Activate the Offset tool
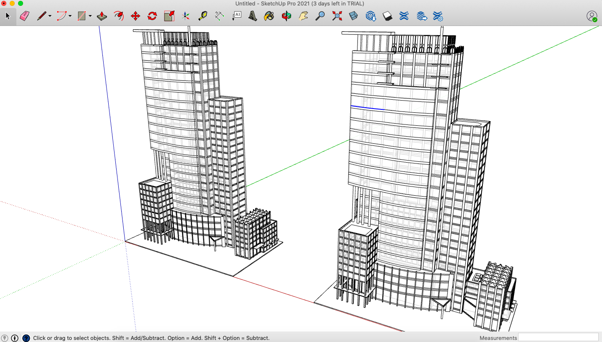This screenshot has width=602, height=342. coord(119,16)
